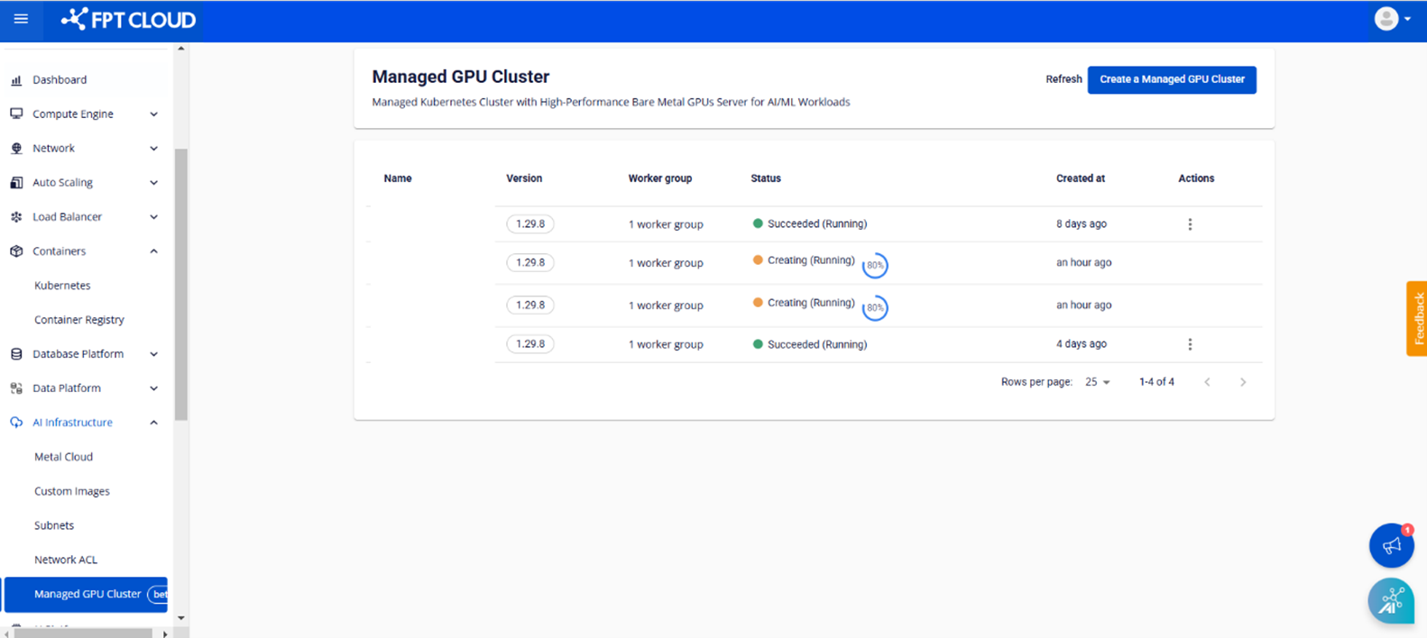Screen dimensions: 1427x638
Task: Click the user account avatar icon
Action: coord(1386,19)
